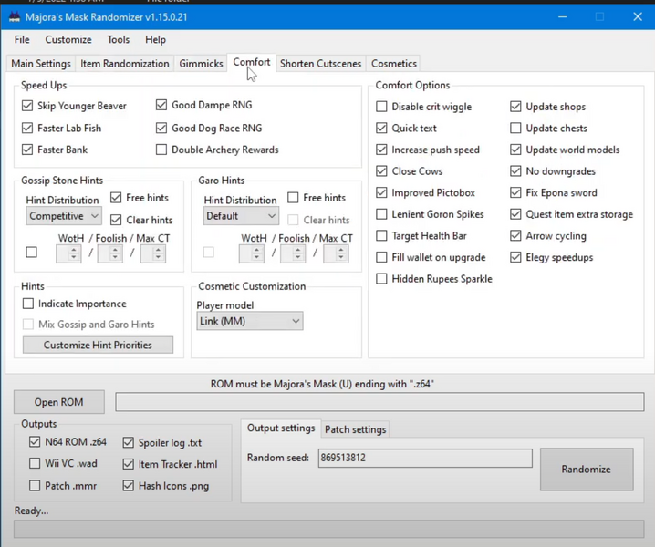Select the Comfort tab
Image resolution: width=655 pixels, height=547 pixels.
pos(252,62)
